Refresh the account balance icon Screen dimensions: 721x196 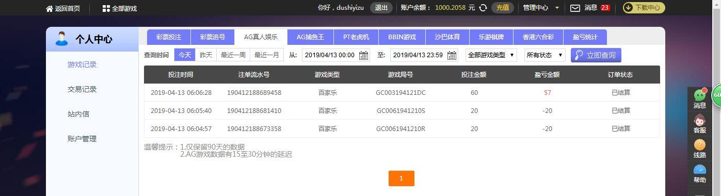point(483,8)
